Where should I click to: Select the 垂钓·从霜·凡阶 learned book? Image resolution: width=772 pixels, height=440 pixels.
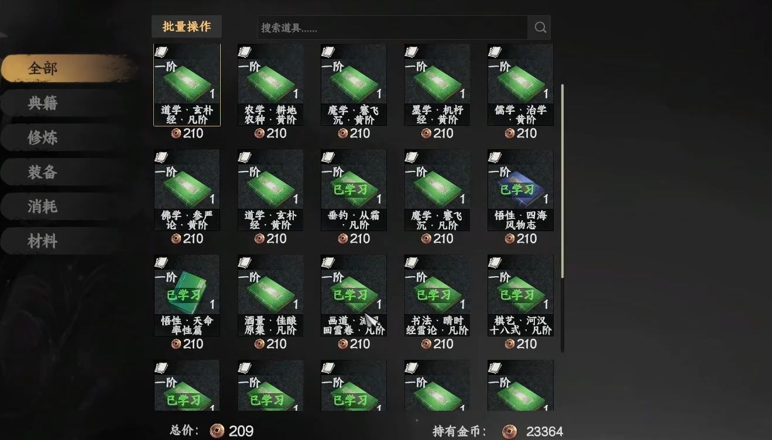pyautogui.click(x=354, y=190)
